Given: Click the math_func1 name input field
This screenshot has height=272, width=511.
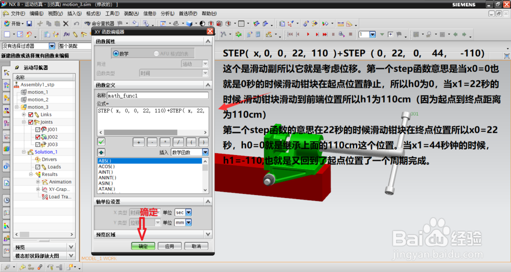Looking at the screenshot, I should pos(158,95).
